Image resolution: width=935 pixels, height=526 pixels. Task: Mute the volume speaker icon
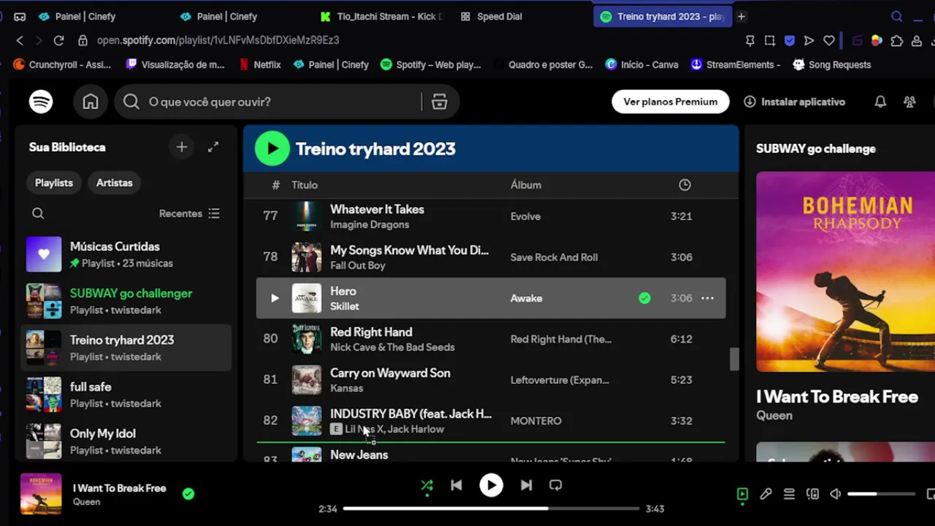point(836,494)
